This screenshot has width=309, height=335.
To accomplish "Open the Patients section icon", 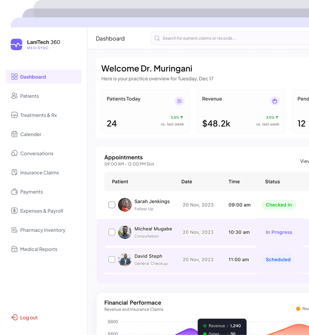I will click(x=14, y=96).
